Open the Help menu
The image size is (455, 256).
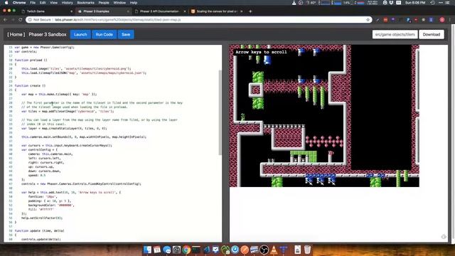click(134, 3)
